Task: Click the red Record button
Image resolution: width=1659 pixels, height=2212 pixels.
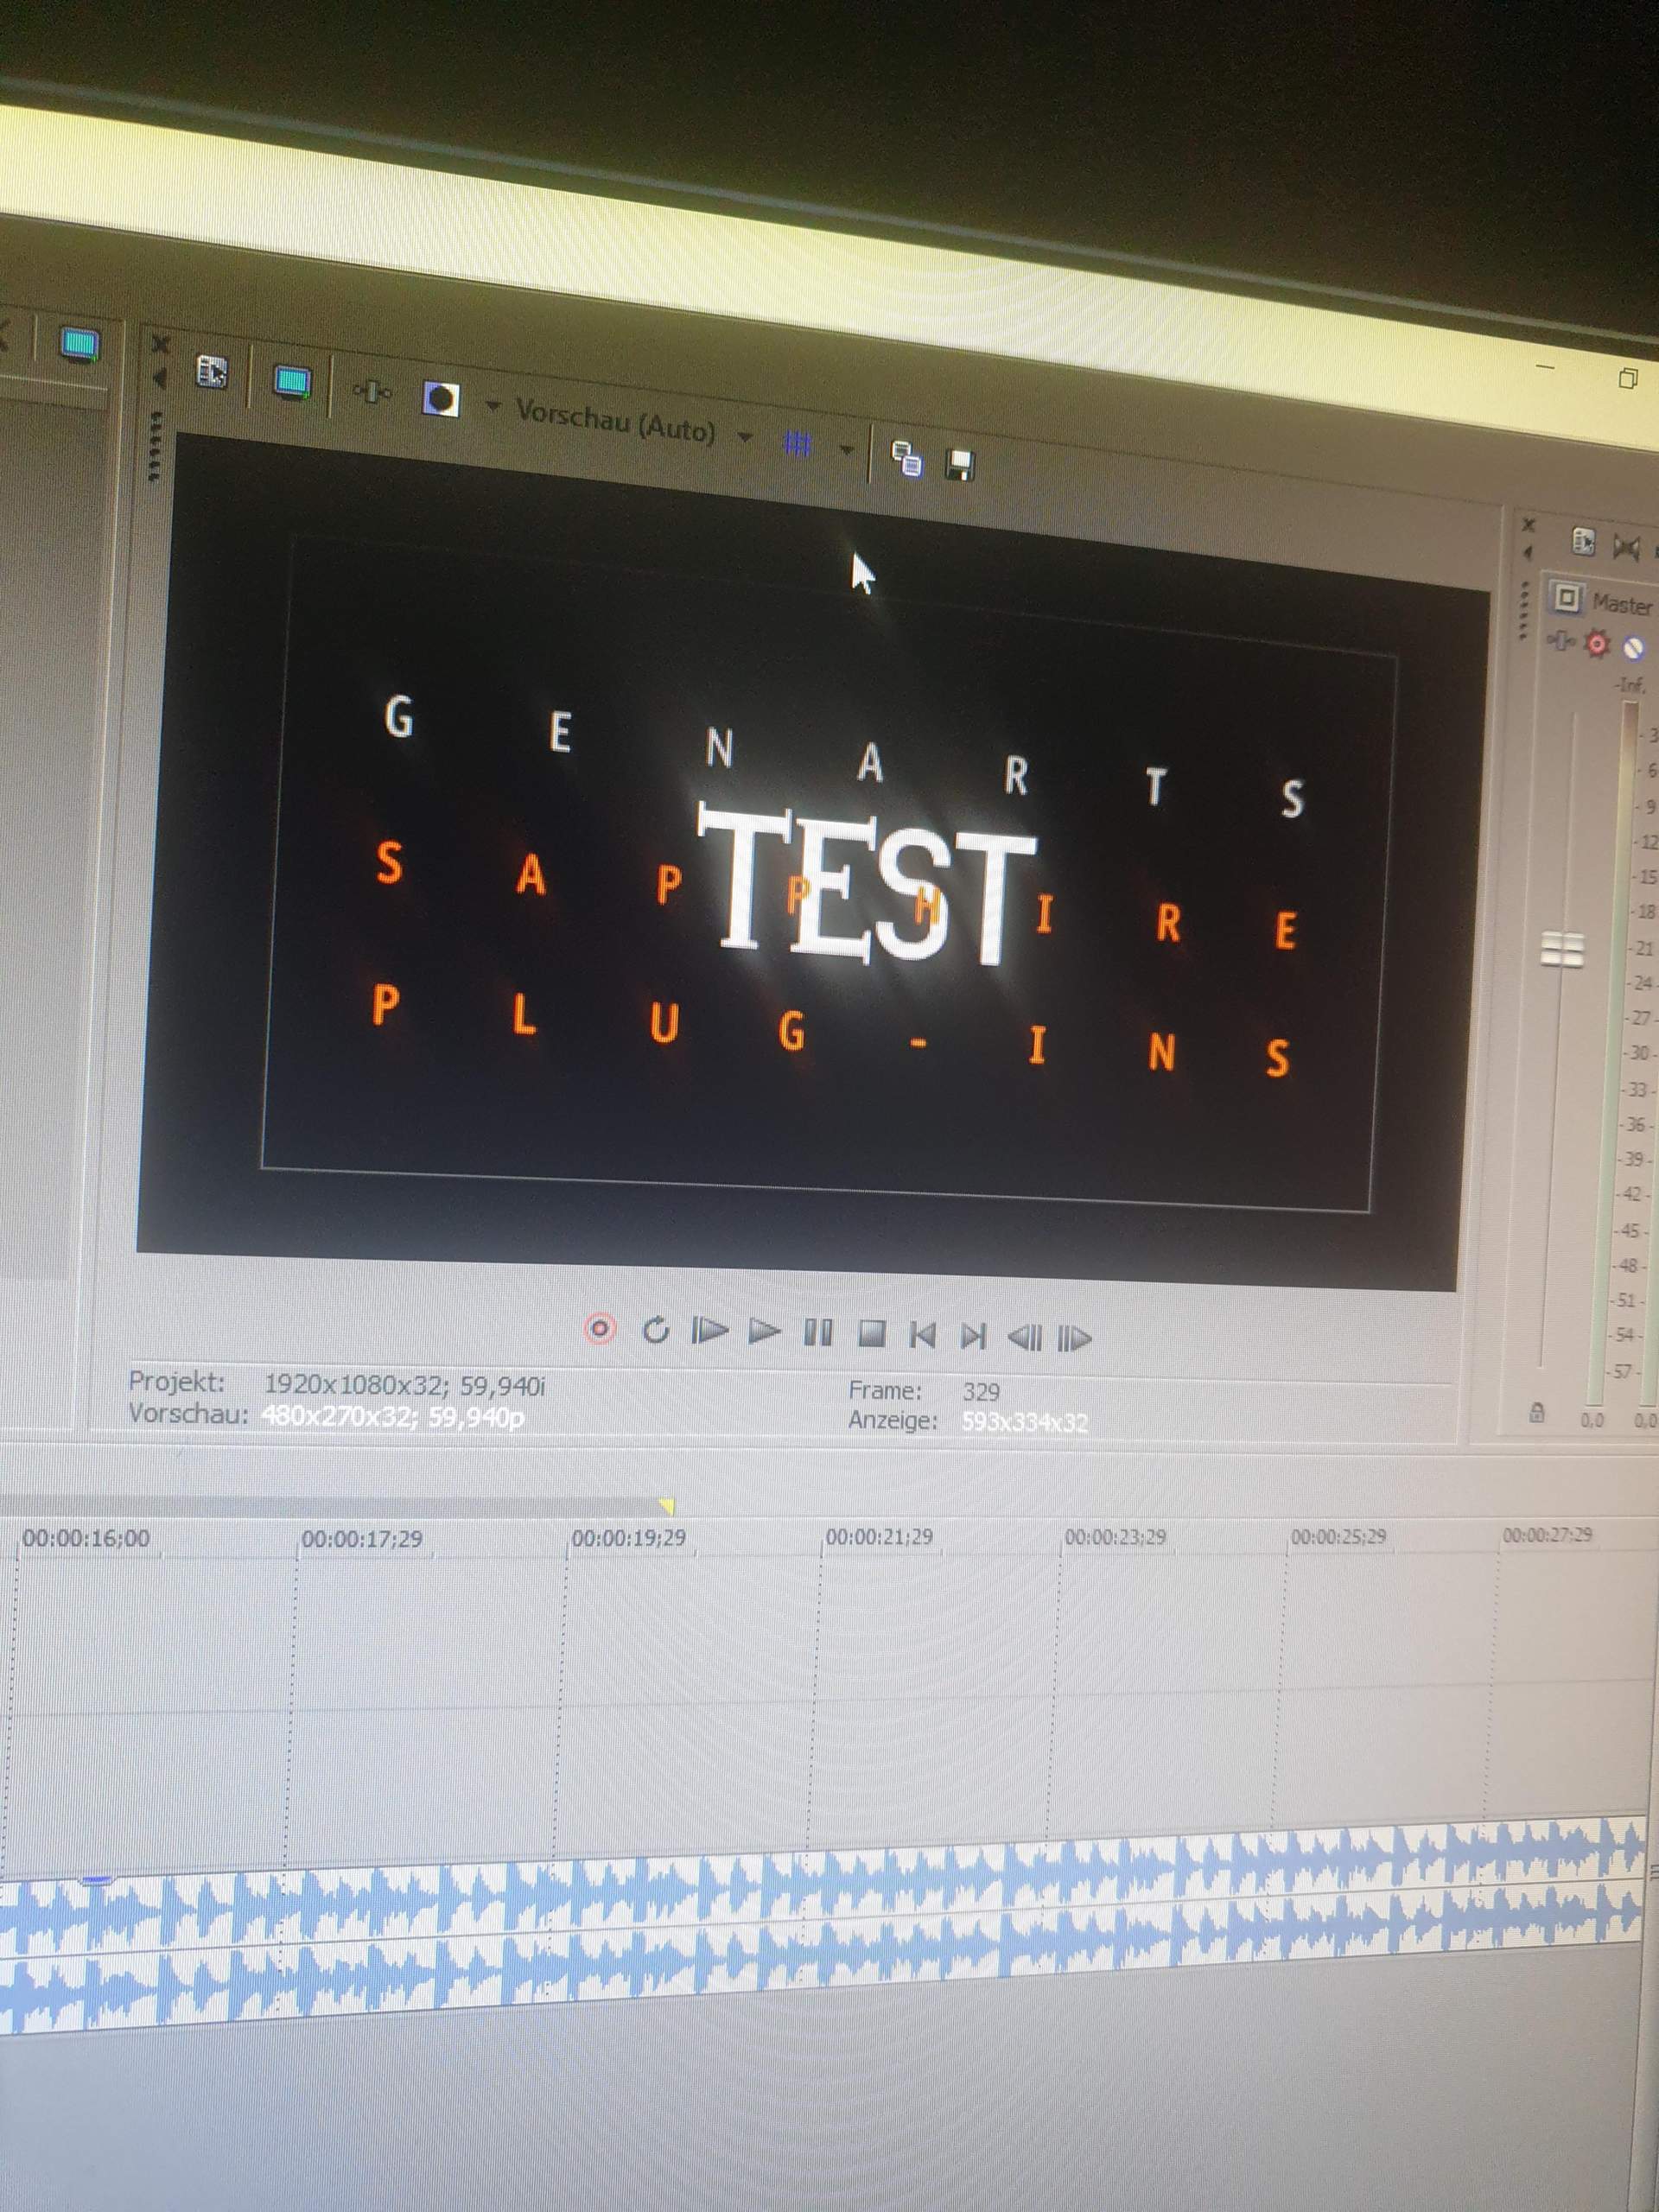Action: click(599, 1329)
